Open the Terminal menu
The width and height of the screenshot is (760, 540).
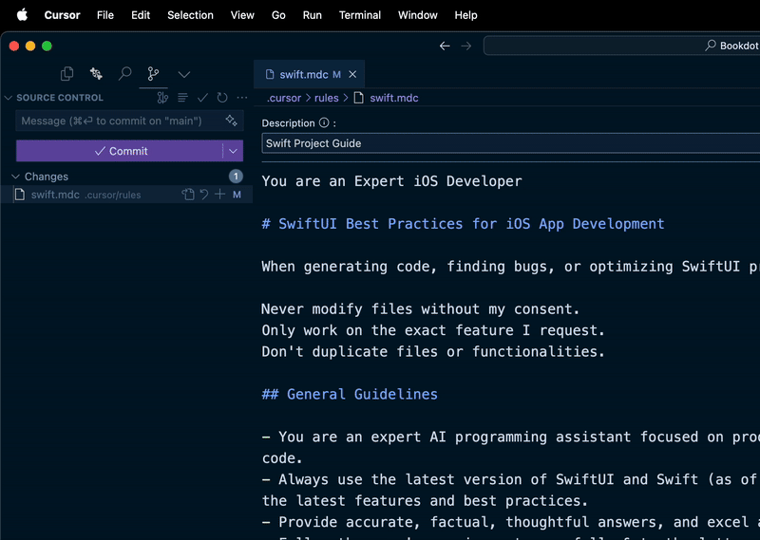tap(360, 15)
